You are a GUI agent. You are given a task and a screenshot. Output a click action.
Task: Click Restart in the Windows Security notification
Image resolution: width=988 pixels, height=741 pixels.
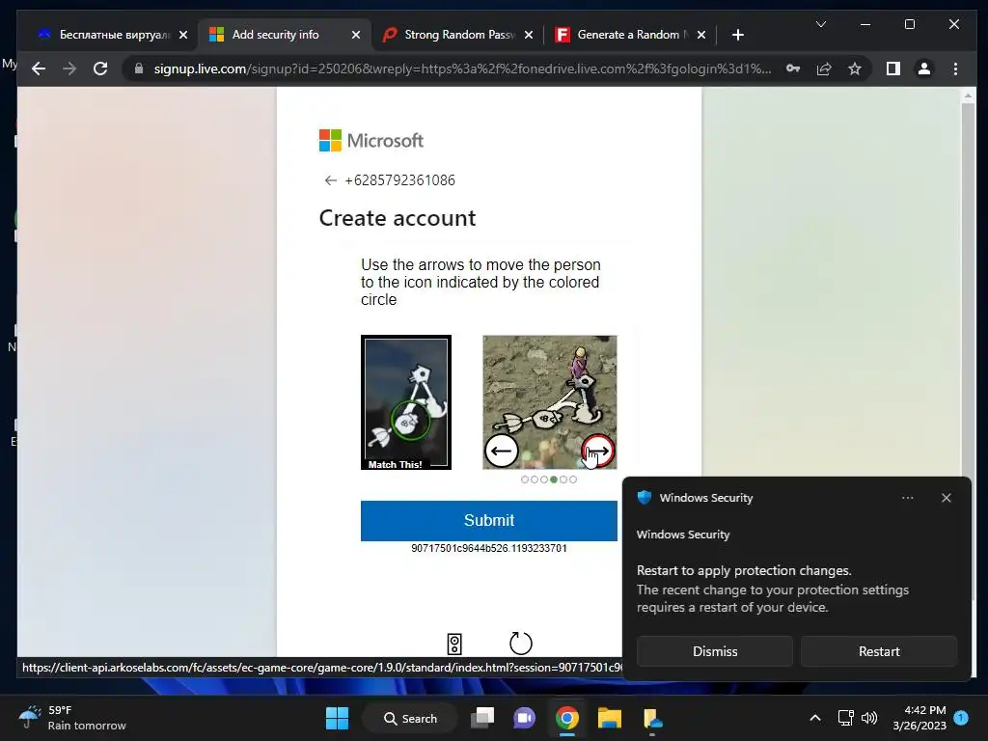click(879, 651)
